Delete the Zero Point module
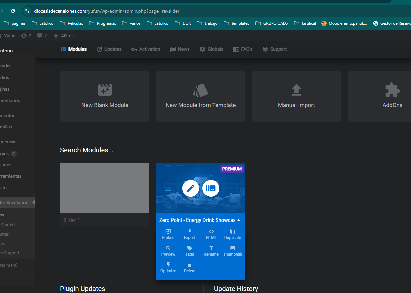 click(190, 268)
